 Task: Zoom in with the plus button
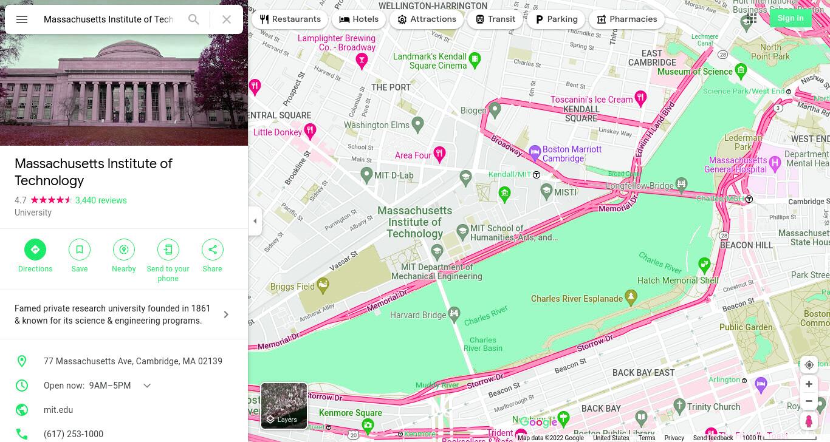coord(809,384)
